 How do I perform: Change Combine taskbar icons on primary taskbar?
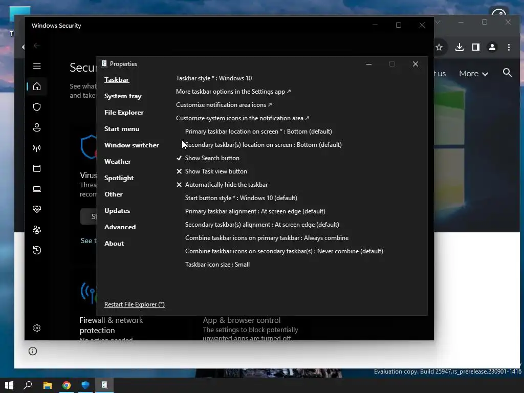pos(267,238)
